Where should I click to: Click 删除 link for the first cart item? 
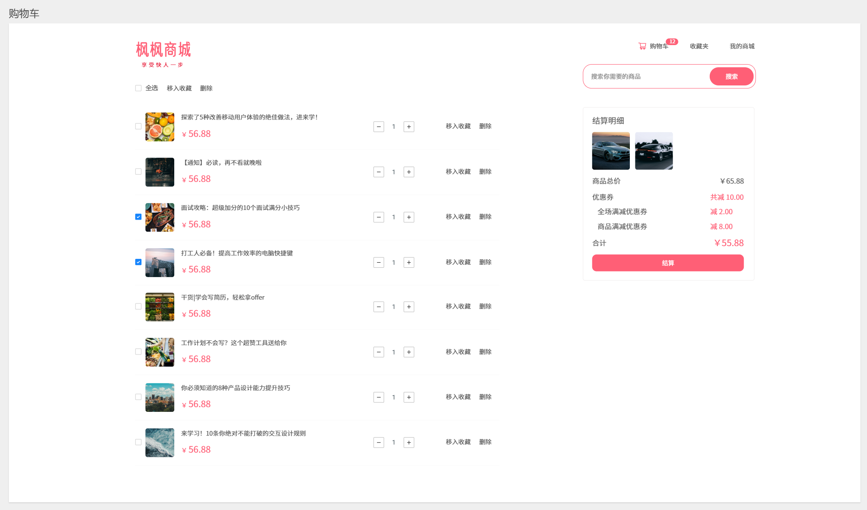485,126
